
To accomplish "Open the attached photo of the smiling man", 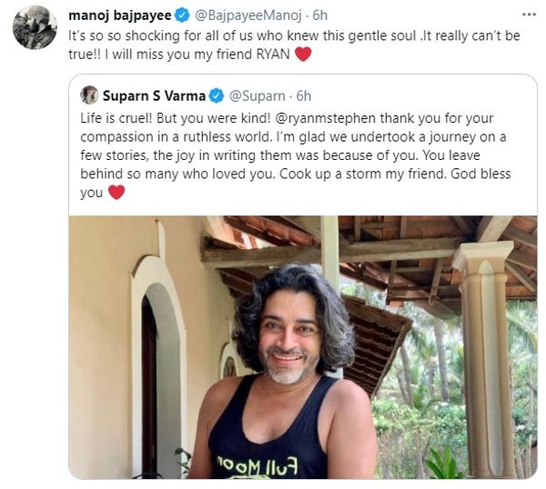I will (x=303, y=347).
